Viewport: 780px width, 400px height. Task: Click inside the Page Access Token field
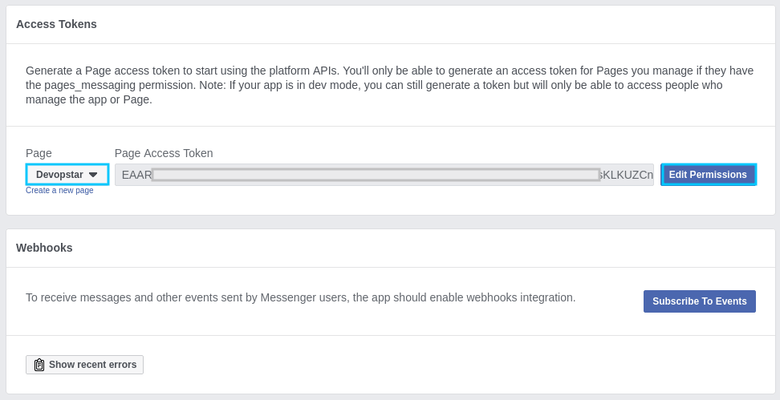click(x=384, y=175)
